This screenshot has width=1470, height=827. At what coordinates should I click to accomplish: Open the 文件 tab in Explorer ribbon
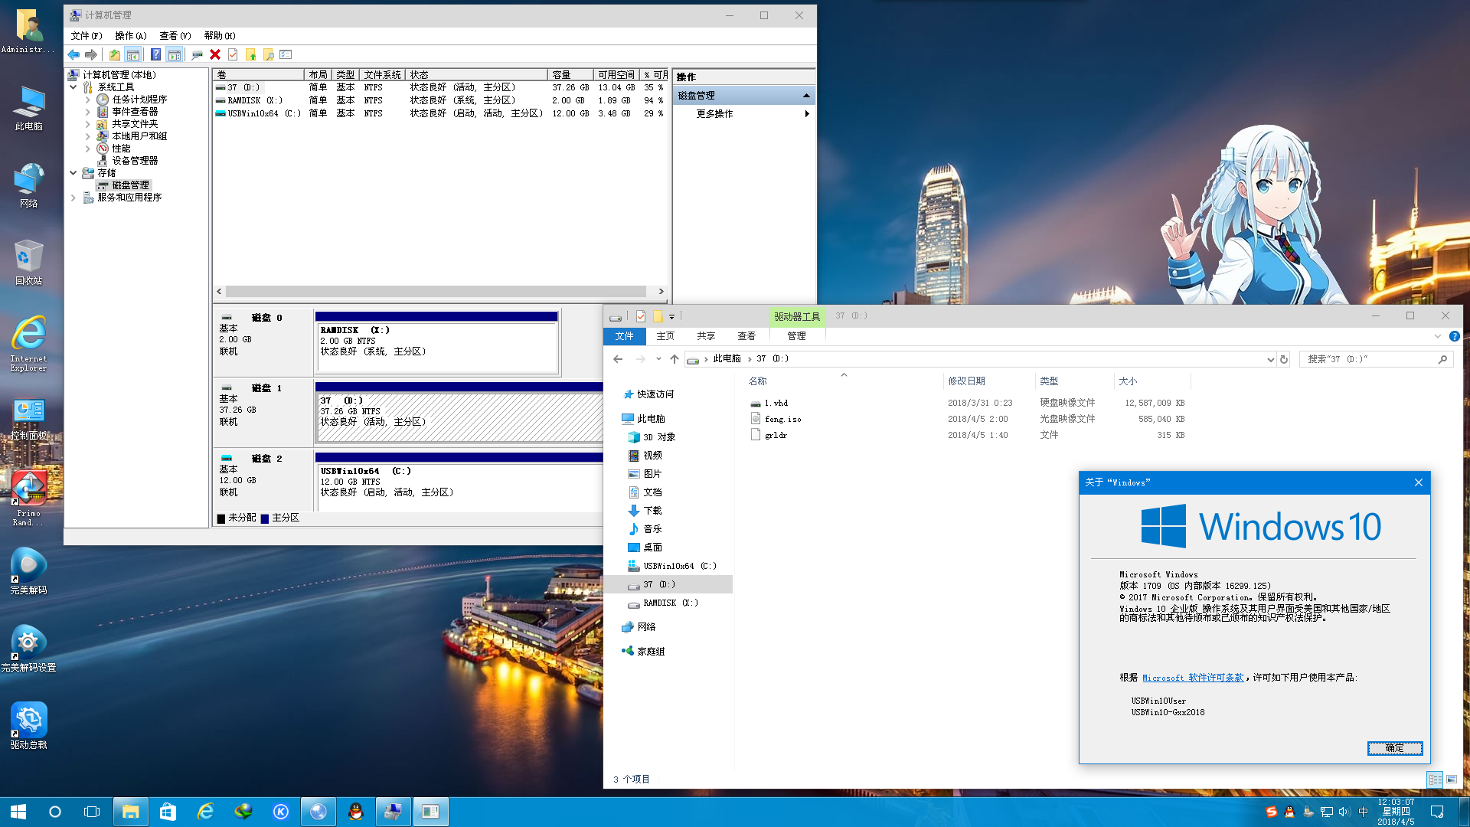tap(624, 336)
